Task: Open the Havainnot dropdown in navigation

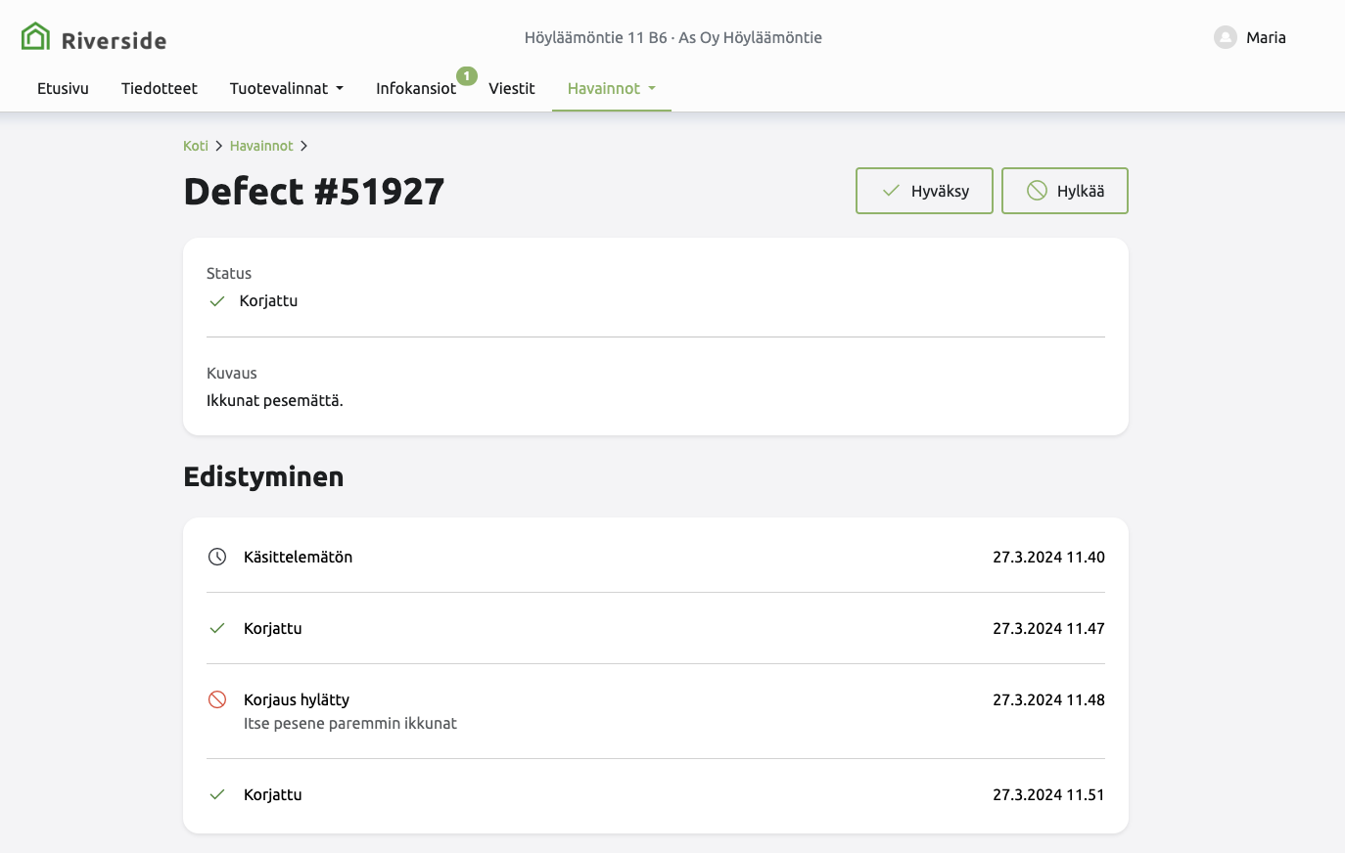Action: [611, 88]
